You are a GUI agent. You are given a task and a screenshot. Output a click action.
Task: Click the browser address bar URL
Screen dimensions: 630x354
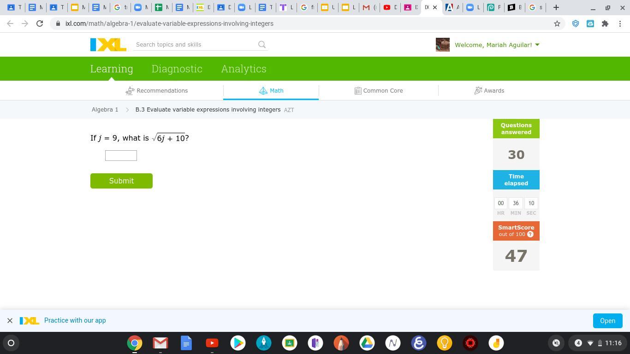170,24
